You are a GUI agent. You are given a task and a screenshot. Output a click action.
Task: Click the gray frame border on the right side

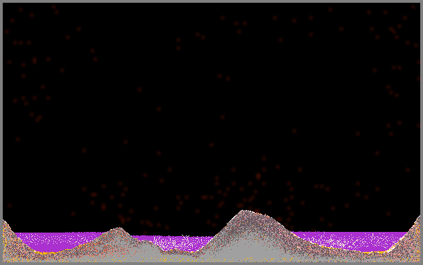pyautogui.click(x=422, y=132)
